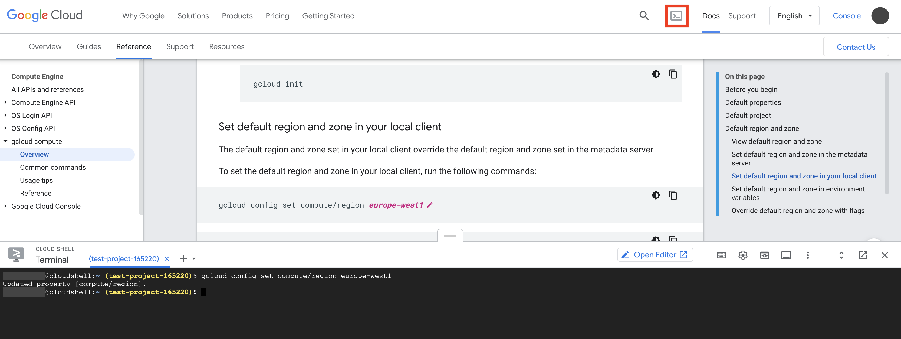Click the Cloud Shell terminal icon

[677, 15]
